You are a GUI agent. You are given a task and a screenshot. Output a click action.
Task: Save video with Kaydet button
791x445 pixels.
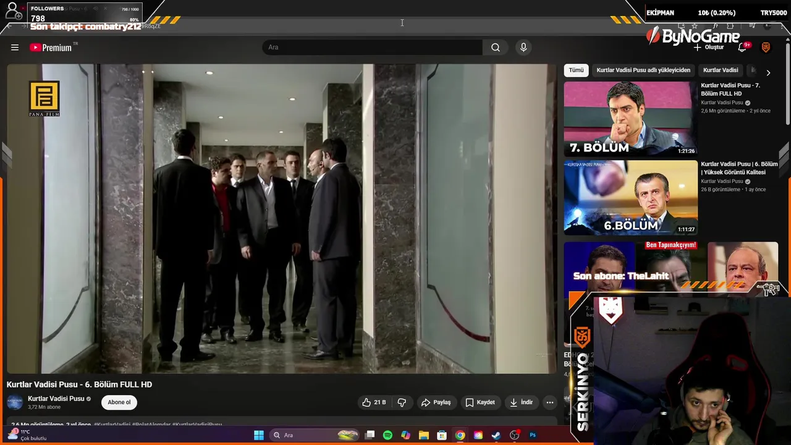click(x=480, y=402)
